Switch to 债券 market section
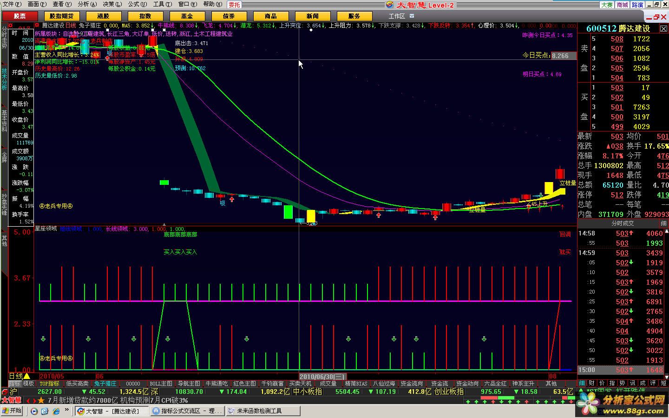 tap(229, 16)
